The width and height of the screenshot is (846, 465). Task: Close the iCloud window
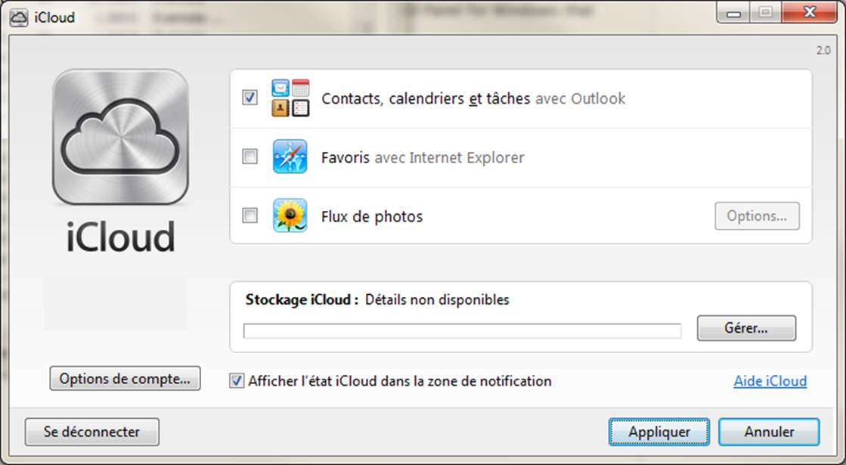[x=809, y=13]
